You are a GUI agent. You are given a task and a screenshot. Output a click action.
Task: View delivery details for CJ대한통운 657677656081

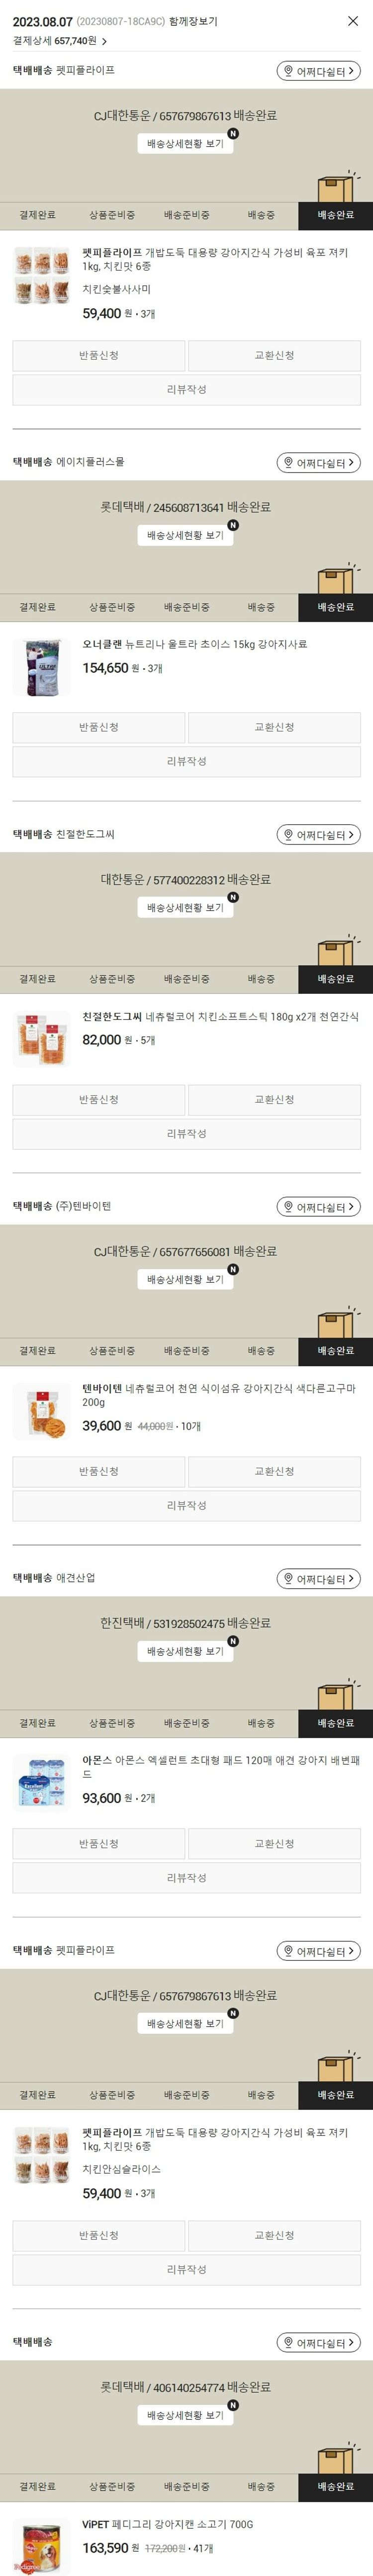[186, 1279]
